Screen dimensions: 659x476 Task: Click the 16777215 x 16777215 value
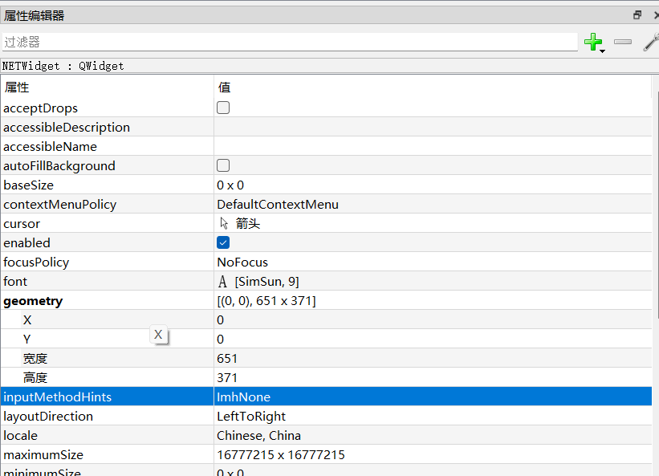(x=281, y=455)
